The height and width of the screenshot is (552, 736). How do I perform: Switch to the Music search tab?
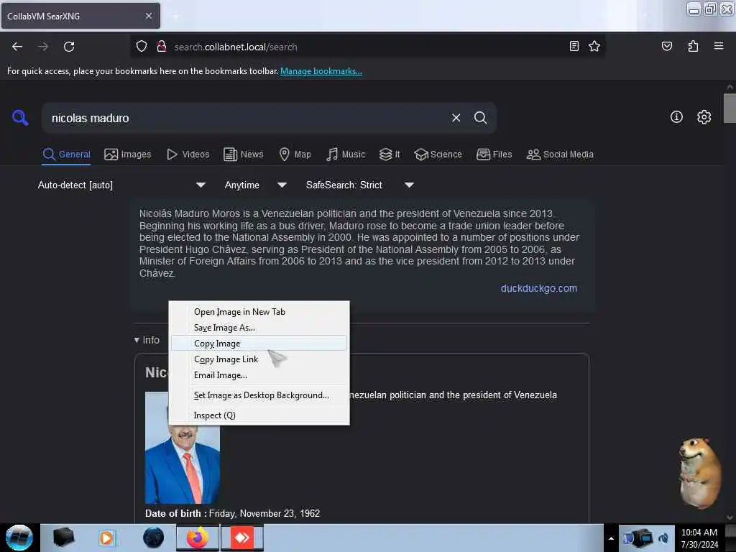[346, 155]
